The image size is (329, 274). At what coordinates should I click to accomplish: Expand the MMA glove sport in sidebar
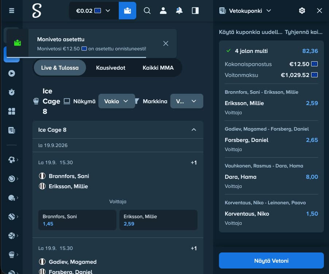(x=13, y=254)
